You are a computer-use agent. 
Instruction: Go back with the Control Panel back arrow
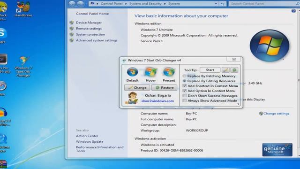click(72, 4)
